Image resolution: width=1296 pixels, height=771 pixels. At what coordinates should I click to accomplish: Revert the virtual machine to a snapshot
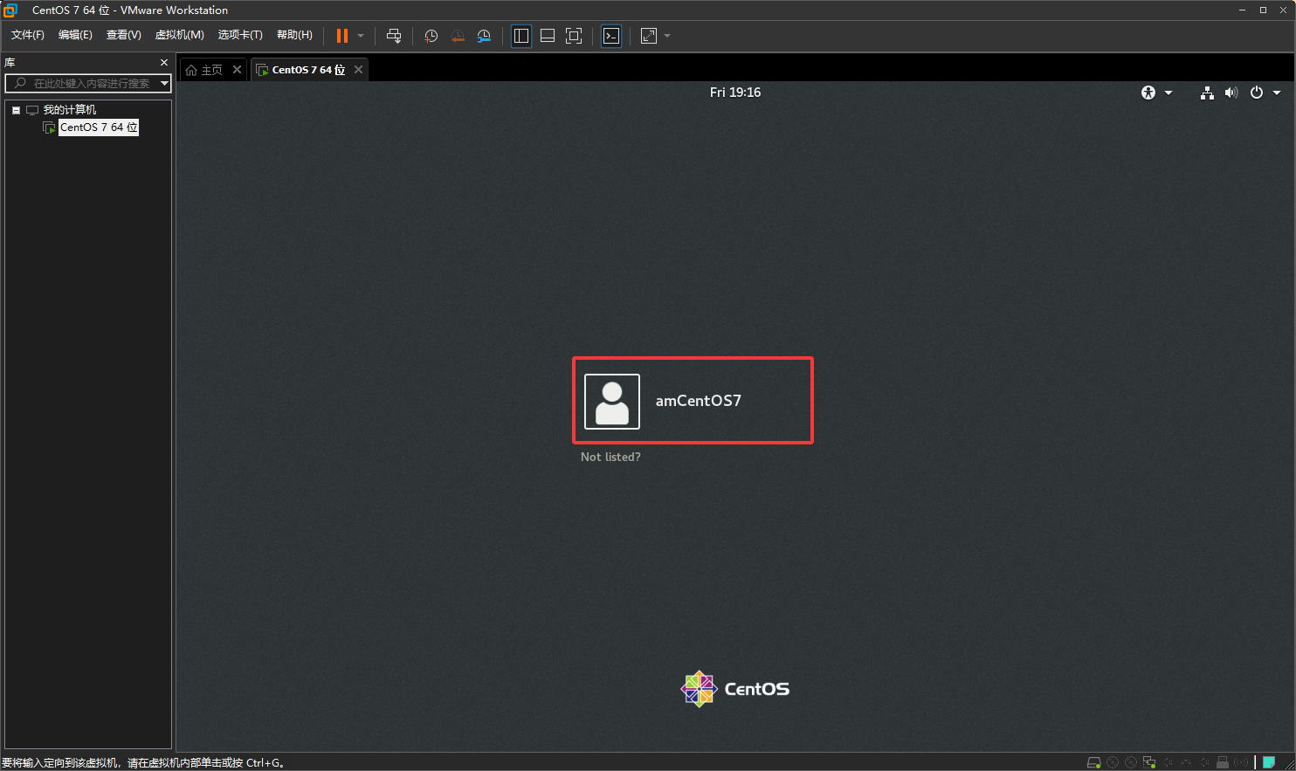(458, 36)
